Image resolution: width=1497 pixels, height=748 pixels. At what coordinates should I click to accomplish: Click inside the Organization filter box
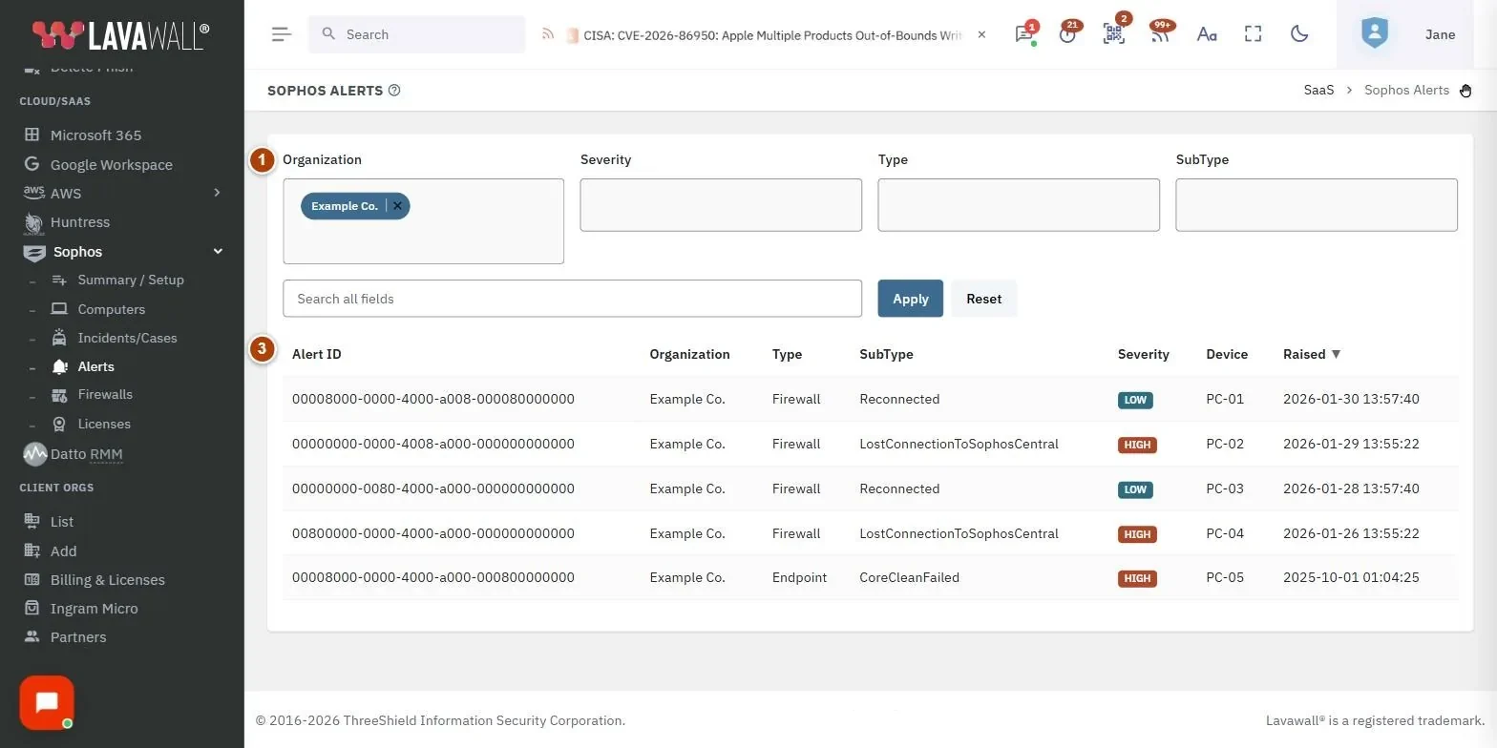[423, 221]
